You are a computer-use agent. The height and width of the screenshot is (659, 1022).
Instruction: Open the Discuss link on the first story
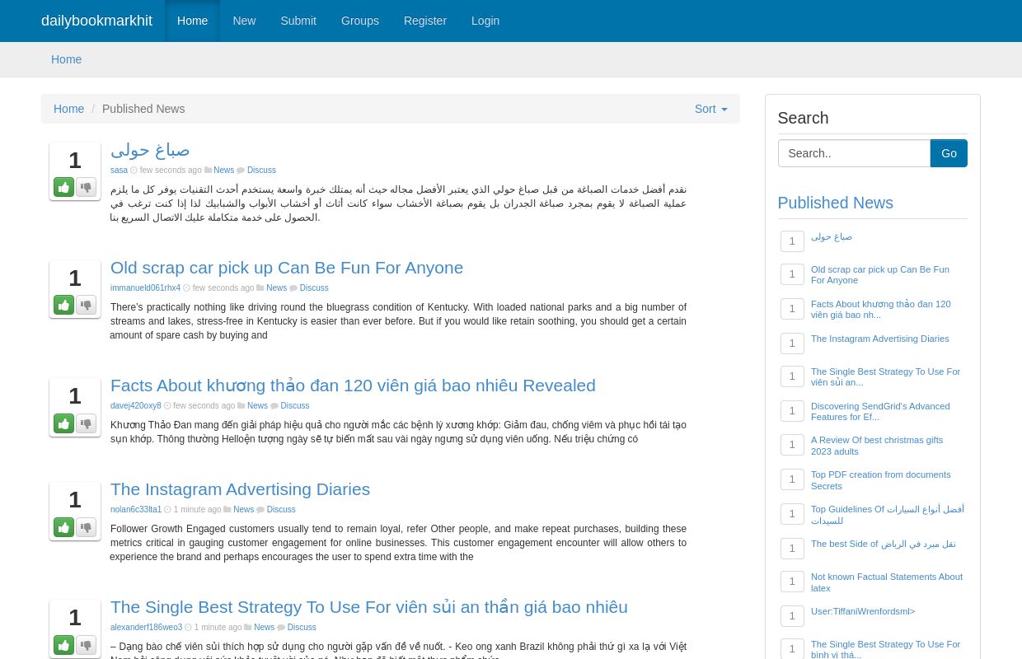[261, 171]
